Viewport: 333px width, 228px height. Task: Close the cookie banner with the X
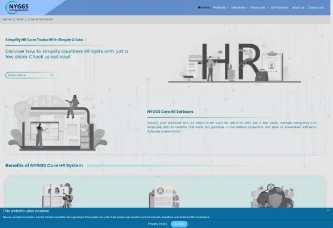click(328, 210)
